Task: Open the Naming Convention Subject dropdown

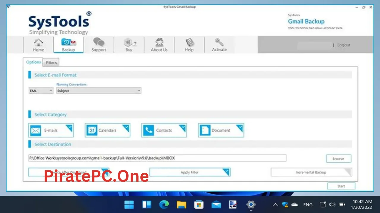Action: [99, 91]
